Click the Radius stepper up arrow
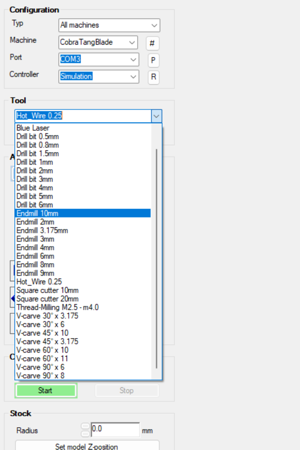The image size is (300, 450). pyautogui.click(x=85, y=426)
